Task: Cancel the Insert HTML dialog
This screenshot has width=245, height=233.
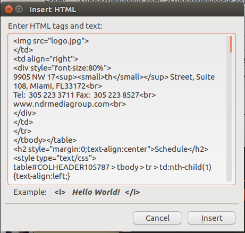Action: tap(157, 218)
